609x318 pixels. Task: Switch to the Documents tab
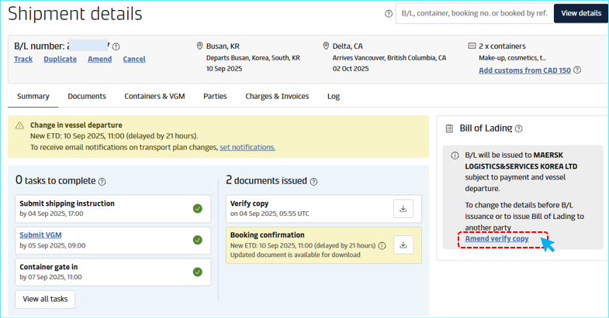point(87,97)
